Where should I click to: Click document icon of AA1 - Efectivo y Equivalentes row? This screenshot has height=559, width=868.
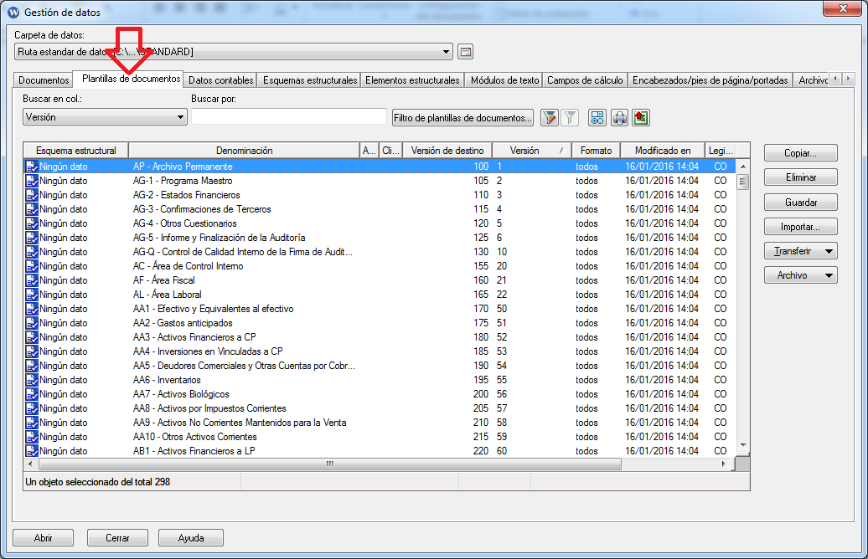coord(32,309)
